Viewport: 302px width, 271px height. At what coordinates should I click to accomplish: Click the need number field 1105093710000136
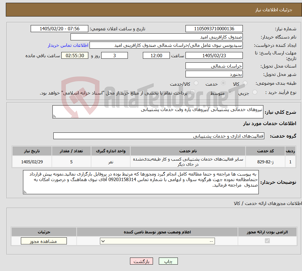click(214, 29)
